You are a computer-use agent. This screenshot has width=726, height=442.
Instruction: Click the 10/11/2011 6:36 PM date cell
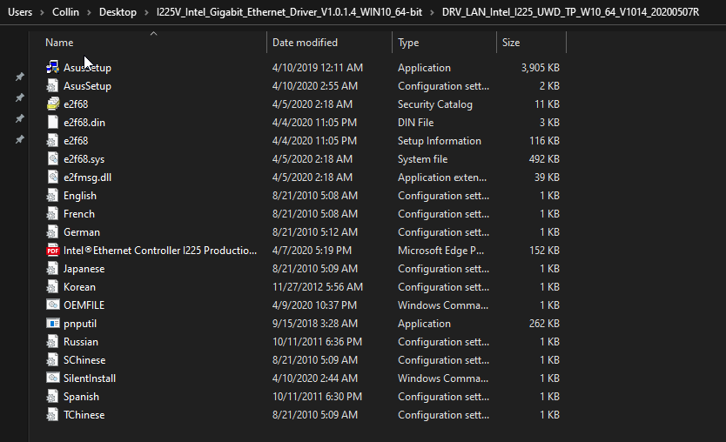point(317,342)
